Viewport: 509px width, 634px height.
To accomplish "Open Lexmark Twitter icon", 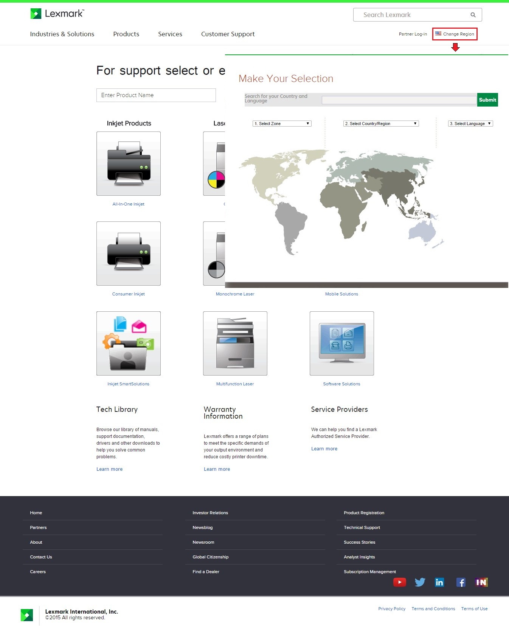I will pyautogui.click(x=420, y=582).
